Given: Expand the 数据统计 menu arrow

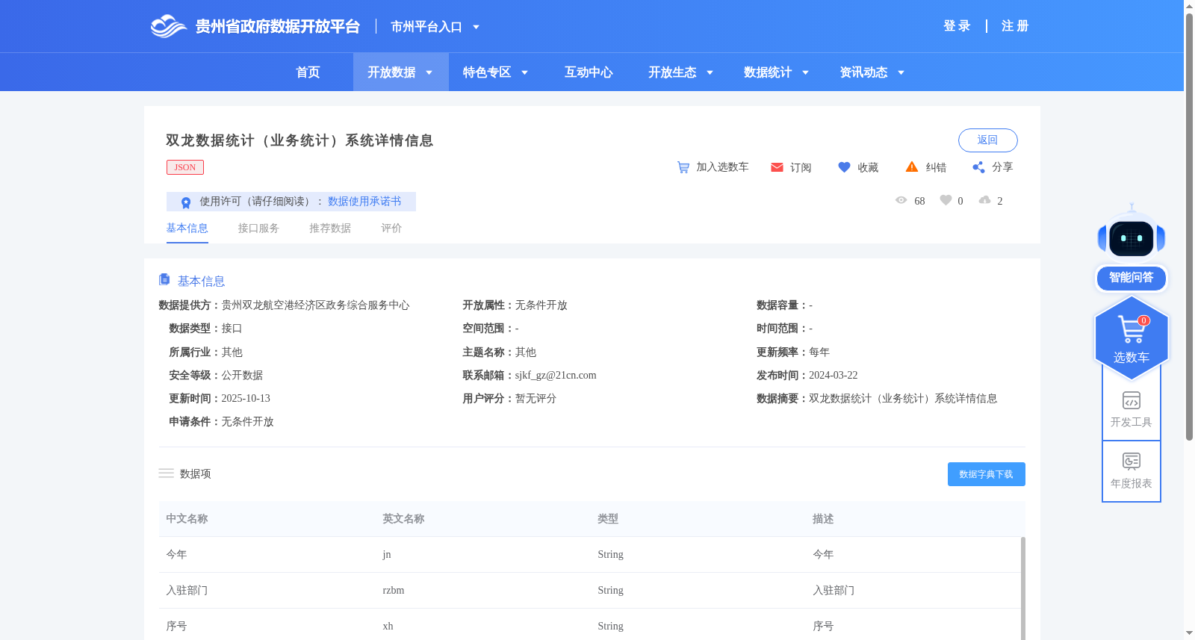Looking at the screenshot, I should coord(805,72).
